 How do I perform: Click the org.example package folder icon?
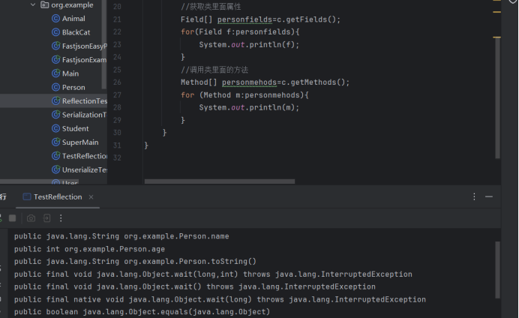(x=43, y=4)
